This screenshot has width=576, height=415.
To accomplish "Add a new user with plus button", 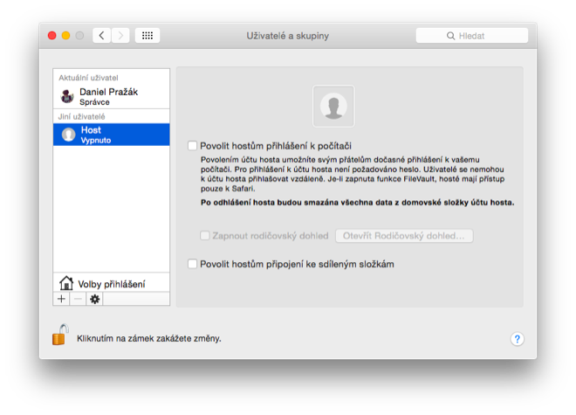I will pyautogui.click(x=61, y=299).
